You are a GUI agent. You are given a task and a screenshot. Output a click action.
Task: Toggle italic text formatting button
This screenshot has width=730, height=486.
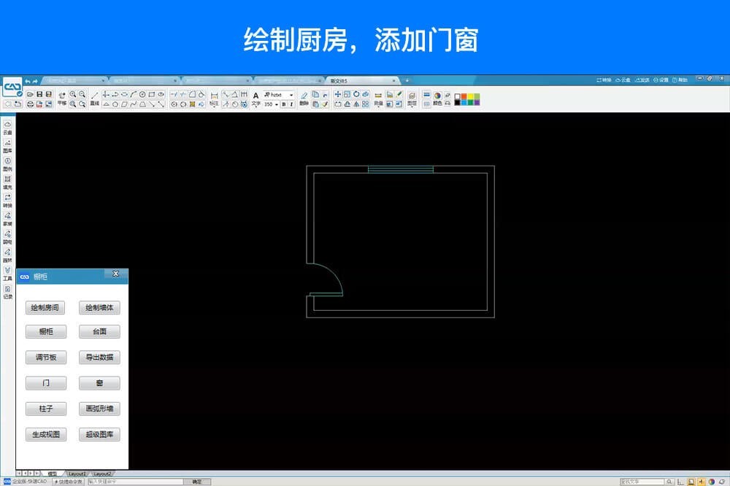coord(291,104)
